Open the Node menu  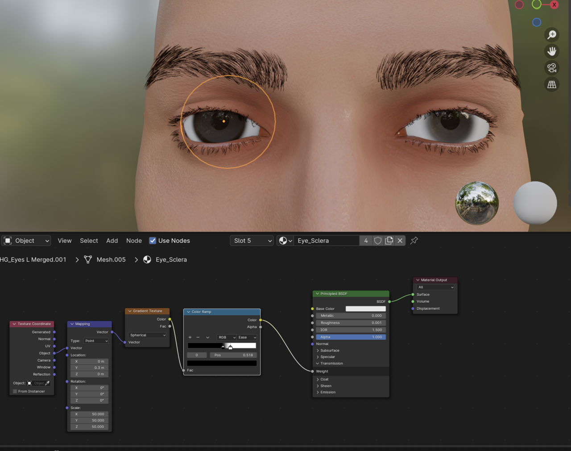pyautogui.click(x=134, y=241)
